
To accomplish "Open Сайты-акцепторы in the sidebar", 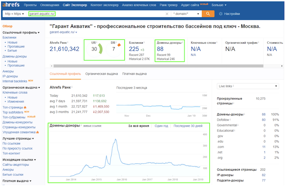I will (16, 165).
